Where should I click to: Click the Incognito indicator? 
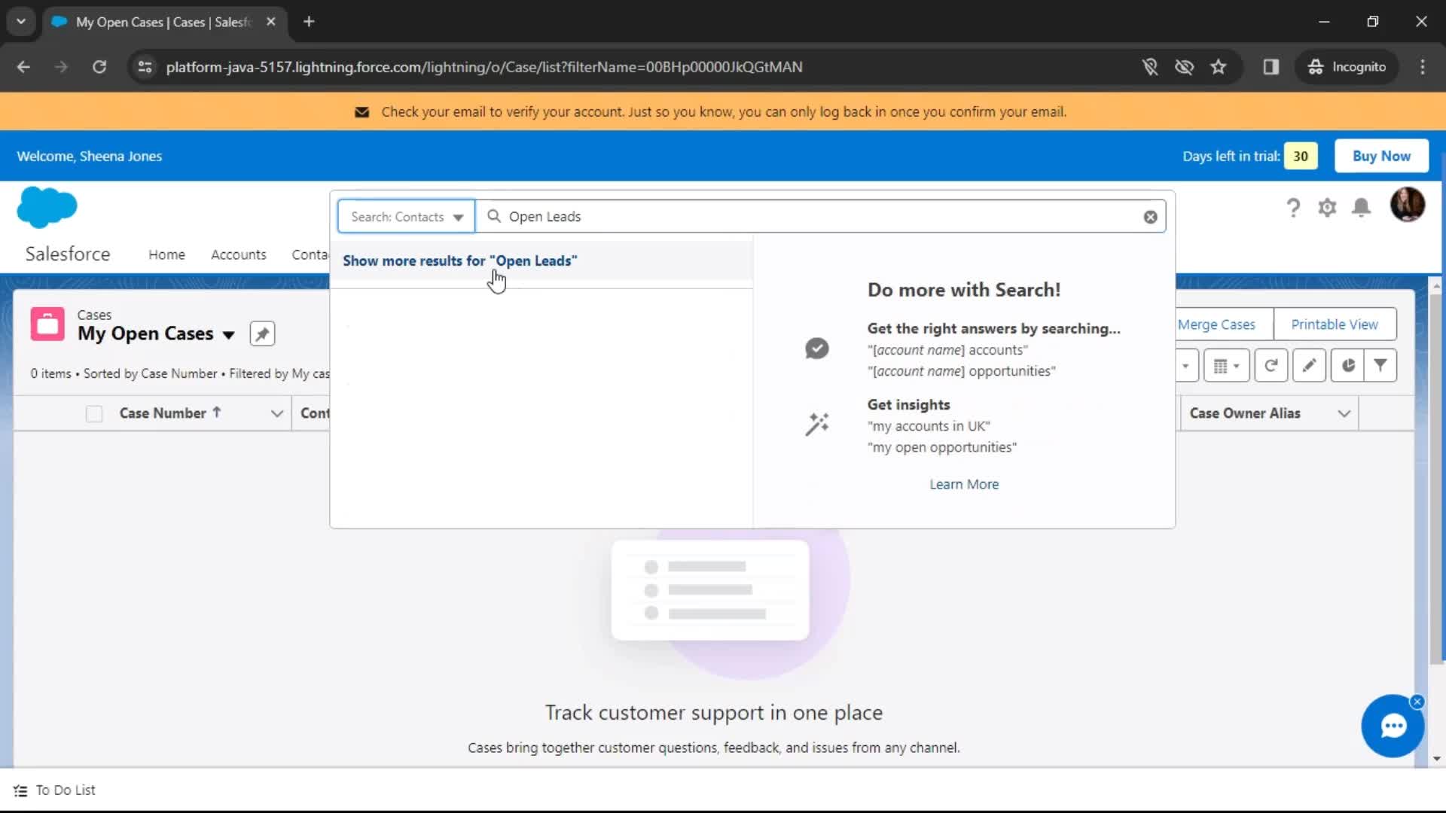1347,67
